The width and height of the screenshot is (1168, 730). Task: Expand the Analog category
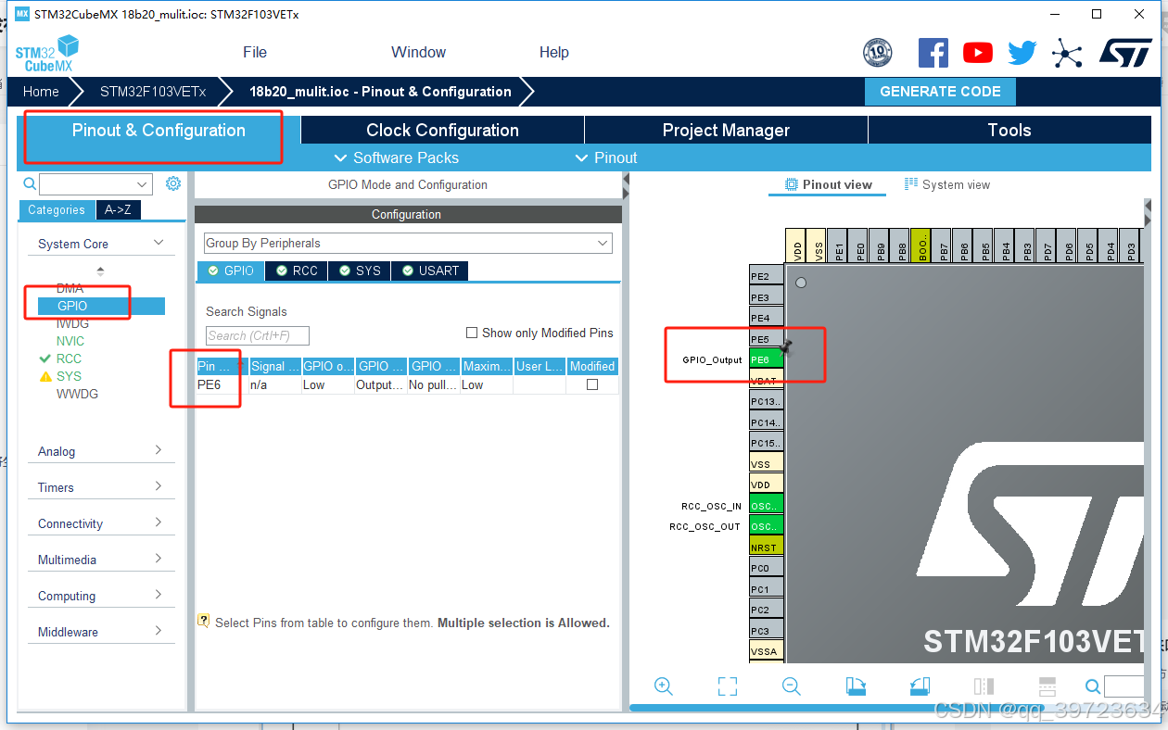(x=101, y=451)
